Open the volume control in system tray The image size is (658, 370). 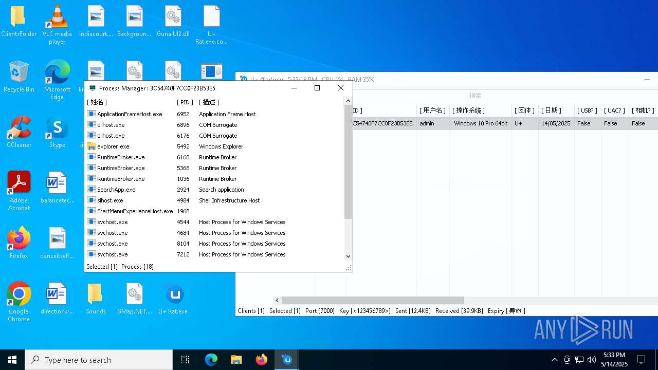click(x=592, y=360)
